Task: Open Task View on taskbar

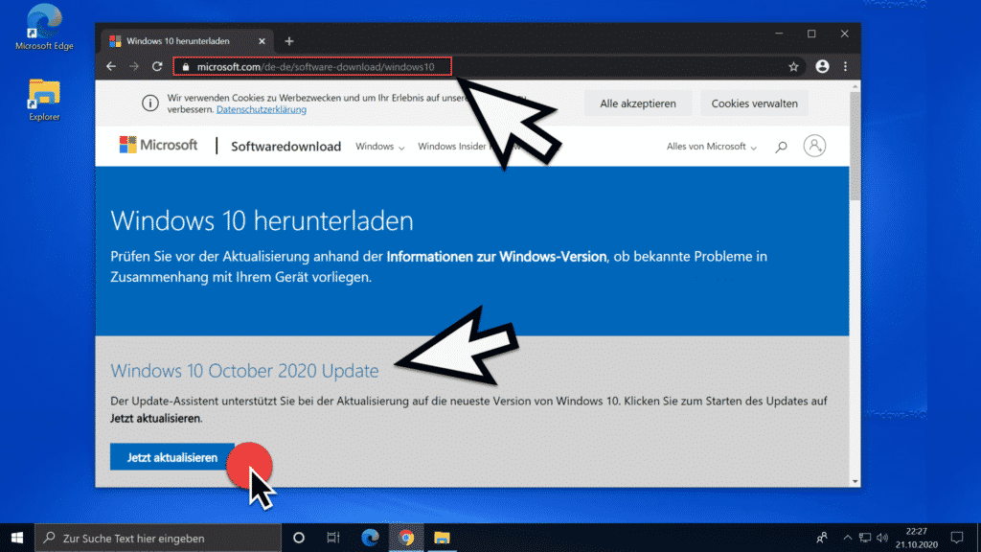Action: coord(332,538)
